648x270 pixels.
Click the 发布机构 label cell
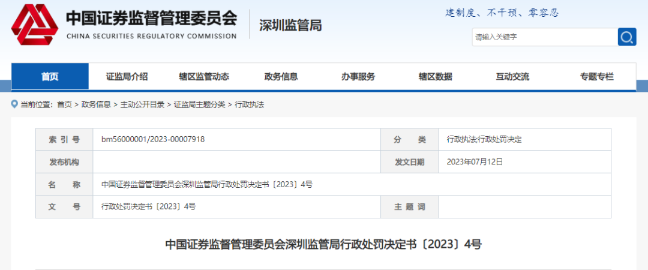(x=64, y=162)
